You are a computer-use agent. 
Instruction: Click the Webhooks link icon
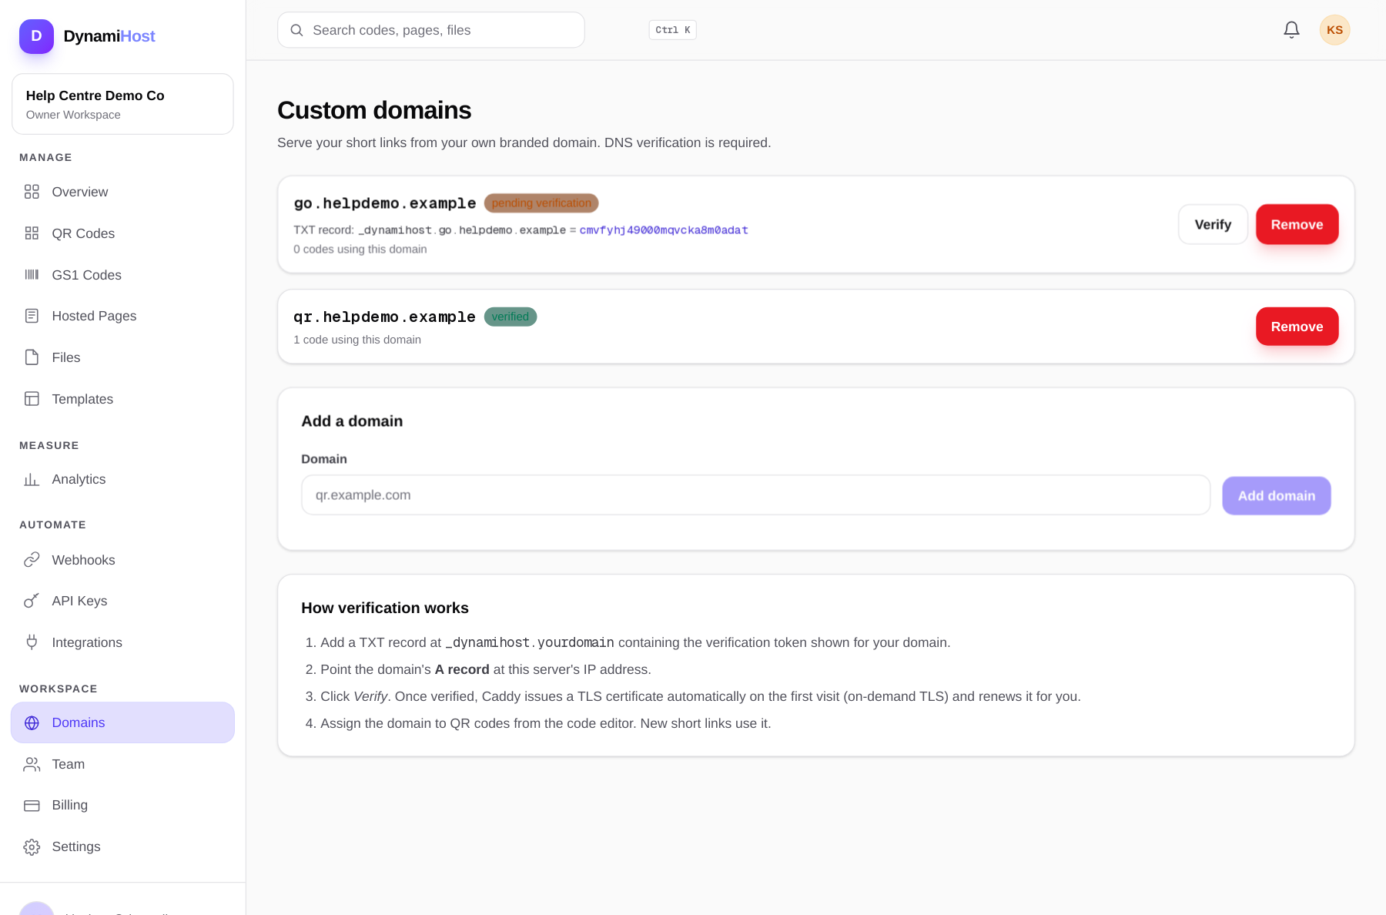tap(32, 560)
